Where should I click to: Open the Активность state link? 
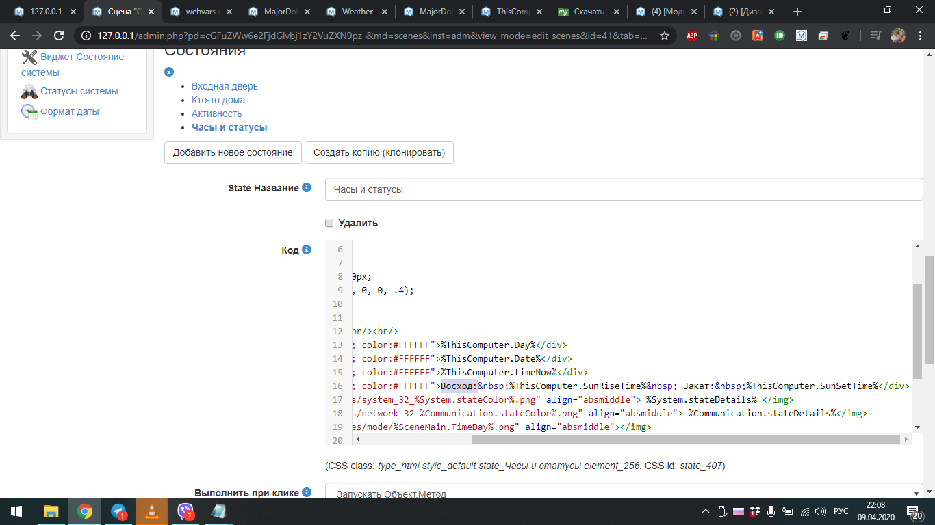[x=216, y=113]
